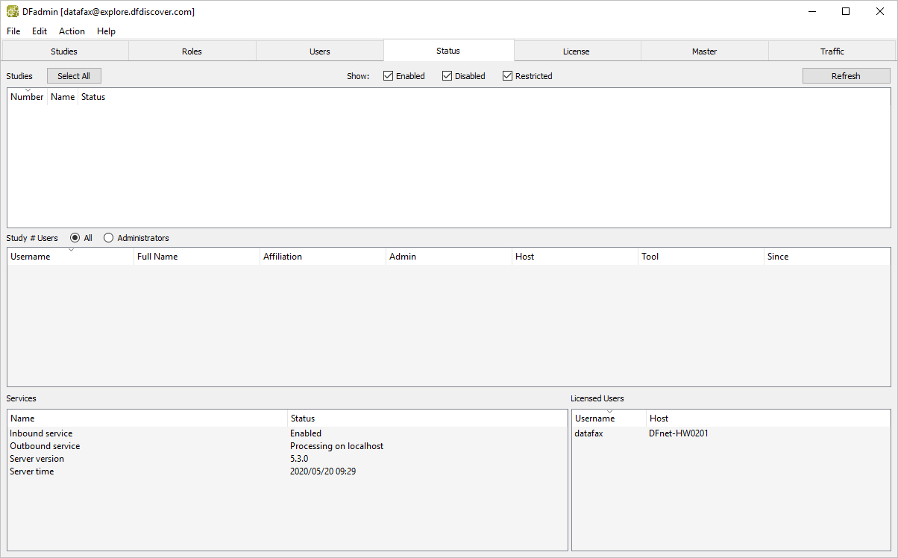Select the All users radio button

pyautogui.click(x=75, y=238)
